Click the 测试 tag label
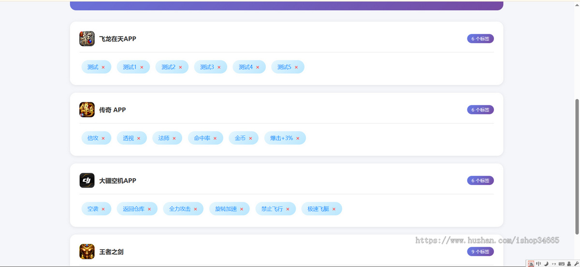This screenshot has width=580, height=267. 93,67
